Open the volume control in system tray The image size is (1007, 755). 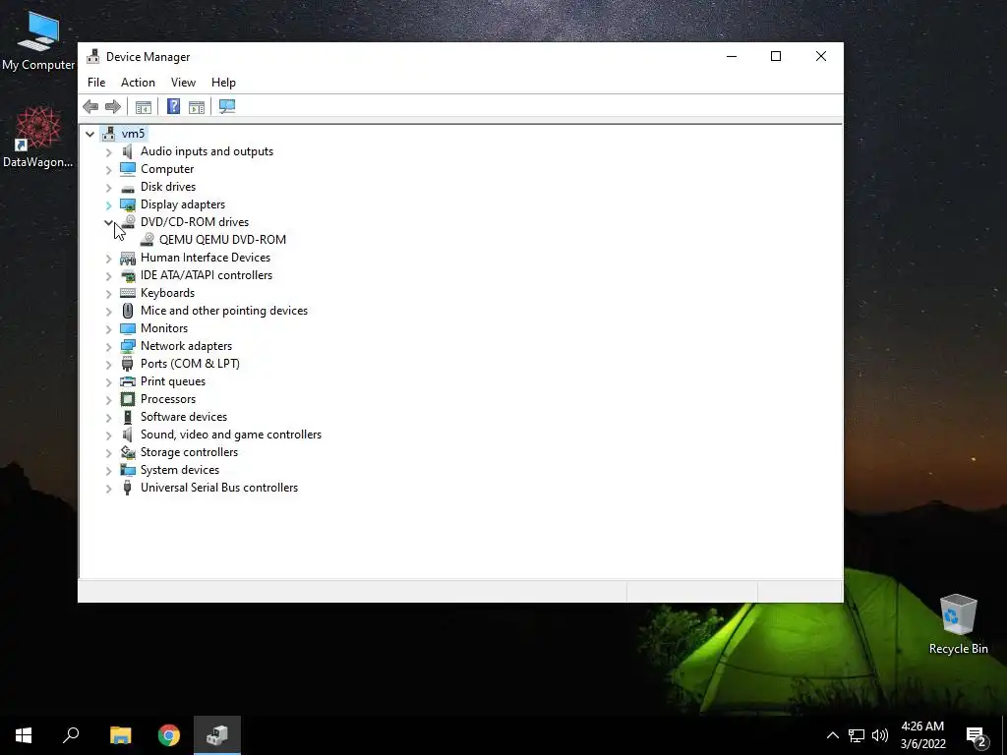pyautogui.click(x=880, y=735)
